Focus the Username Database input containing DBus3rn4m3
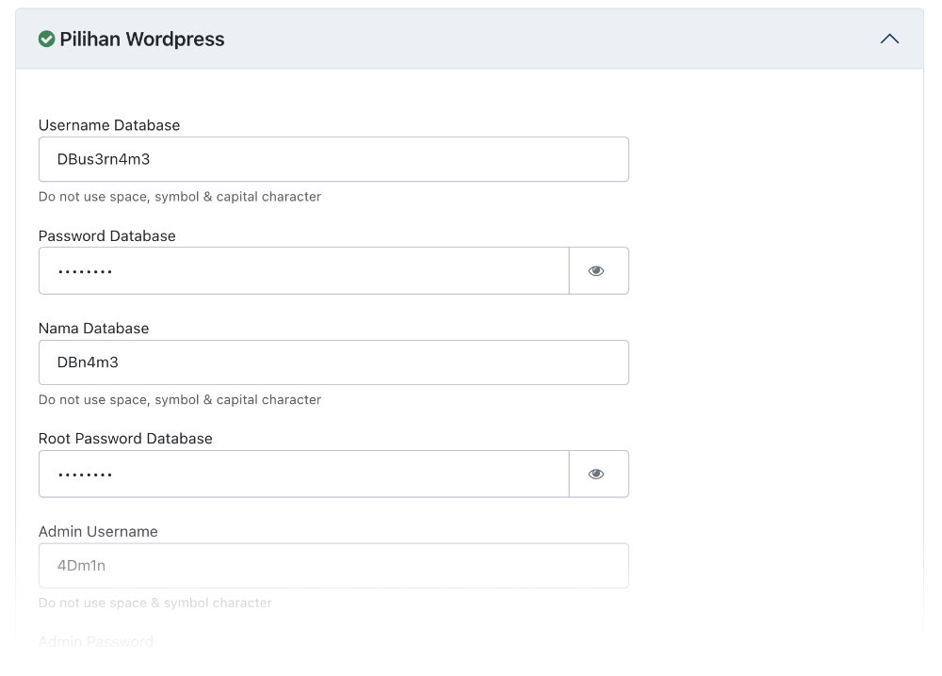The width and height of the screenshot is (942, 676). (x=333, y=159)
